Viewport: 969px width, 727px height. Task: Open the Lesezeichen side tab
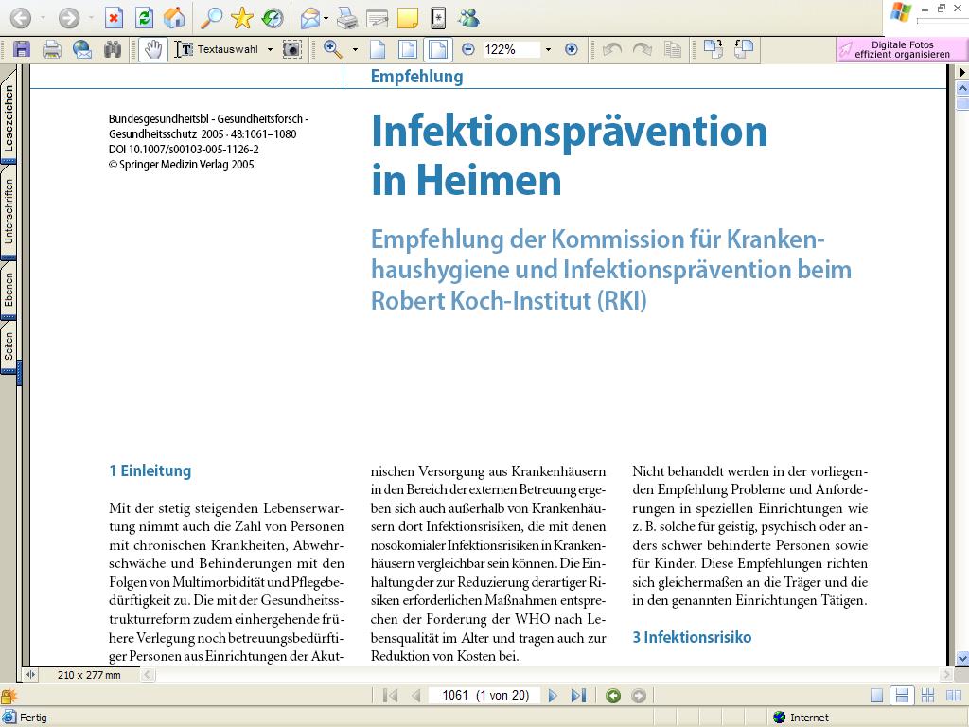(9, 118)
